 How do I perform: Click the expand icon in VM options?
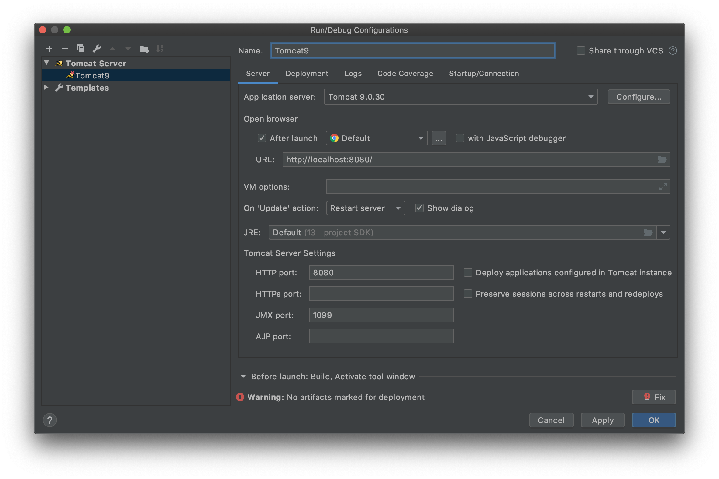(x=662, y=187)
